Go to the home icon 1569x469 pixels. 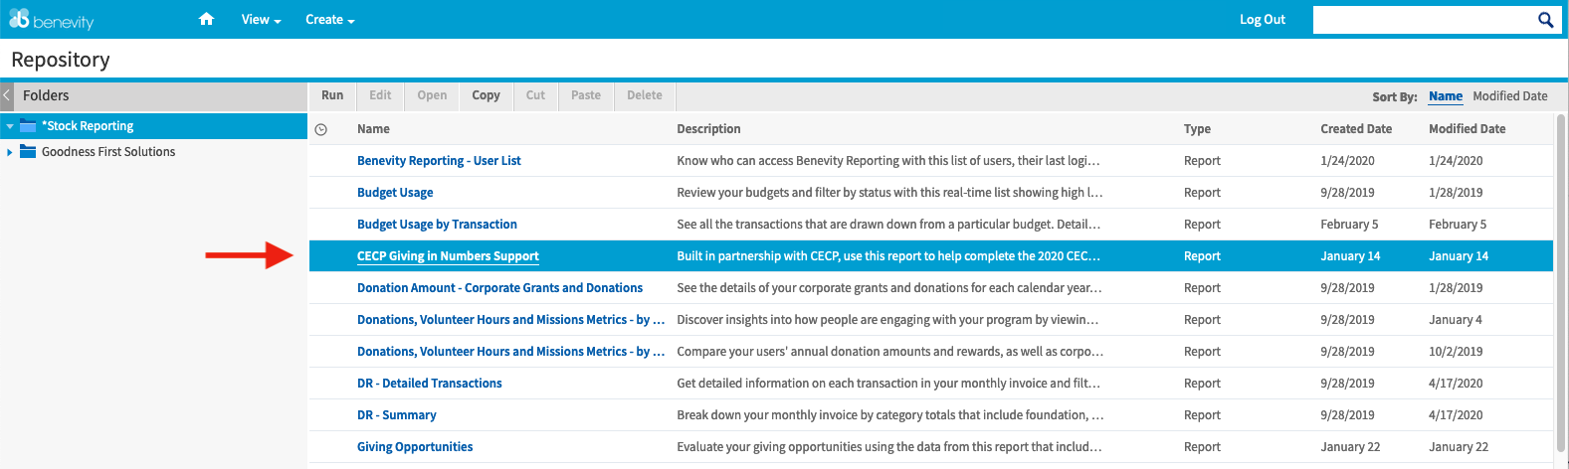pos(206,19)
